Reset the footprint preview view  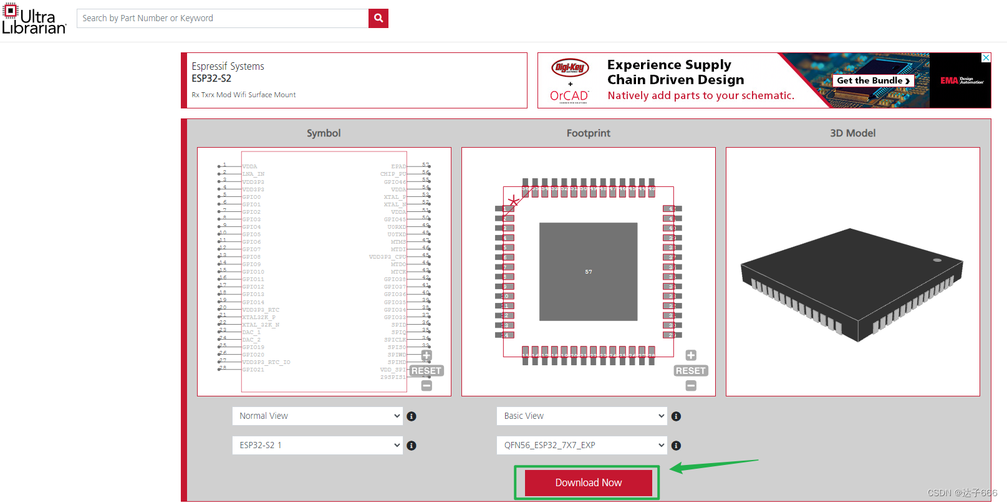691,371
